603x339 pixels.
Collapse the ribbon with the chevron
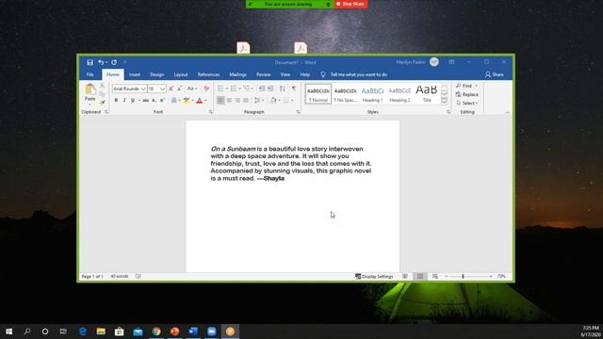point(507,113)
